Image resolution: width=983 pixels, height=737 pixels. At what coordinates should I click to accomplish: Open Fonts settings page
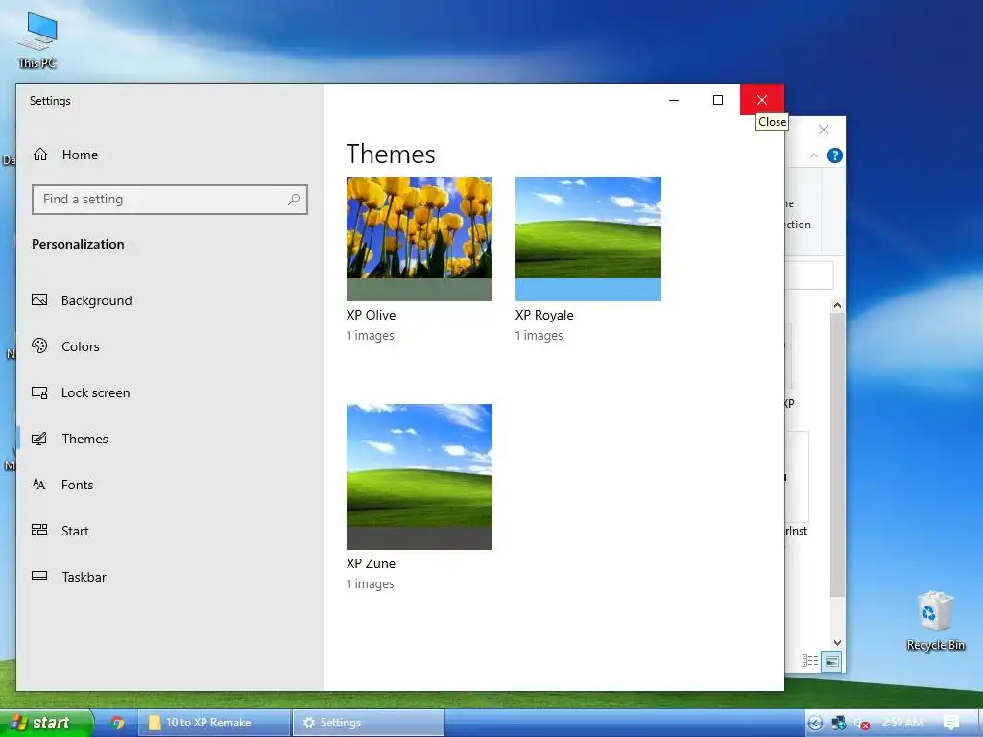pyautogui.click(x=169, y=485)
